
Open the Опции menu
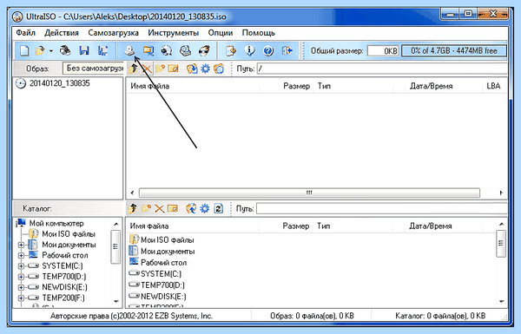221,33
